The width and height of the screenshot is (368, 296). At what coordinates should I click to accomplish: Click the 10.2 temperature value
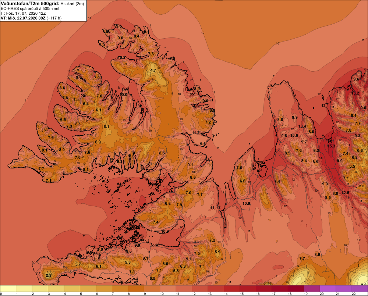tap(121, 57)
